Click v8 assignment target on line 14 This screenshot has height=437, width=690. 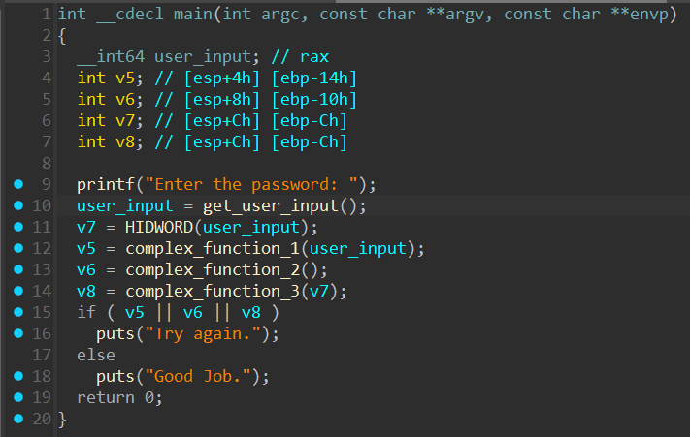86,292
